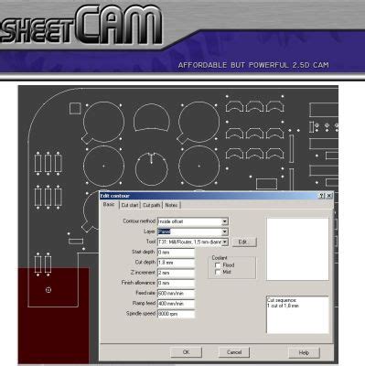The height and width of the screenshot is (366, 365).
Task: Click the Cut sequence text box
Action: click(x=297, y=315)
